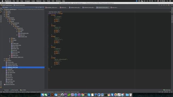
Task: Select .bottom.menu.php in the project tree
Action: click(x=12, y=64)
